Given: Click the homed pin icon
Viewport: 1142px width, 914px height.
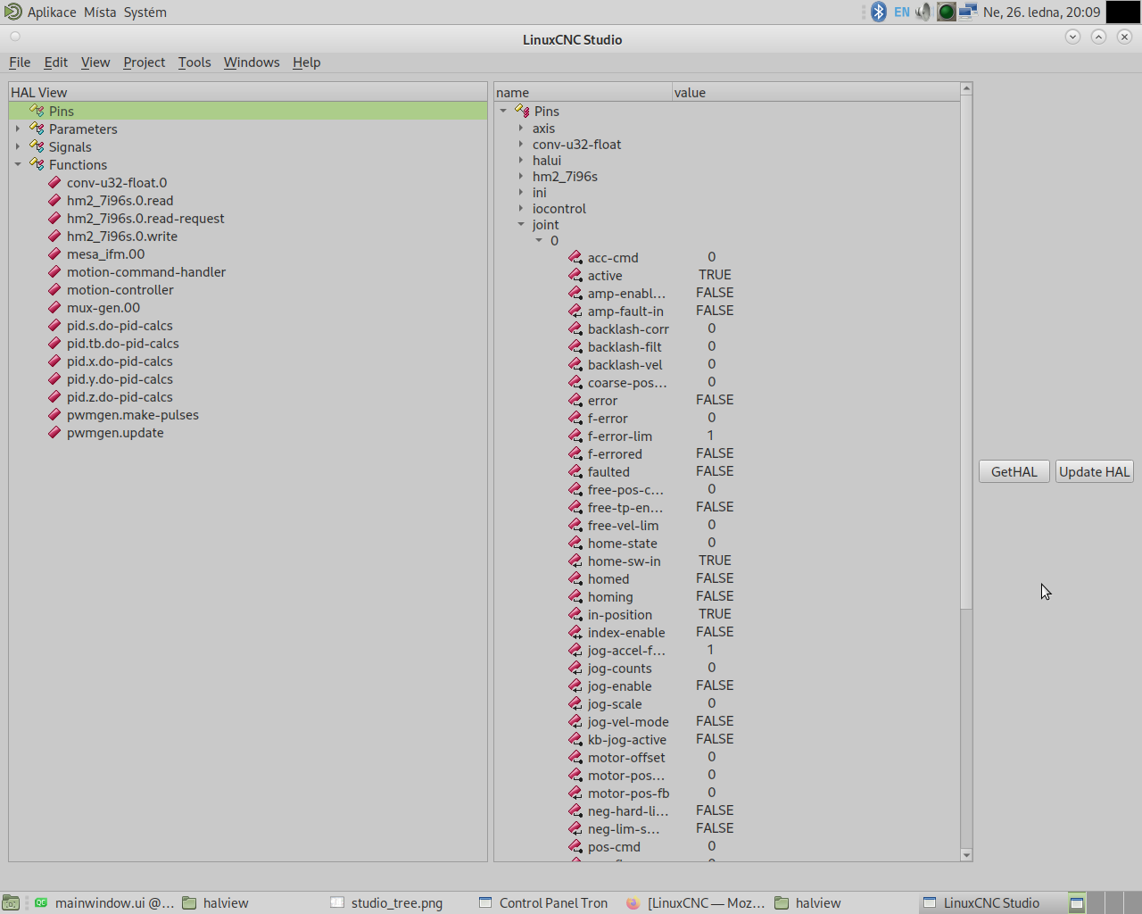Looking at the screenshot, I should pos(575,578).
